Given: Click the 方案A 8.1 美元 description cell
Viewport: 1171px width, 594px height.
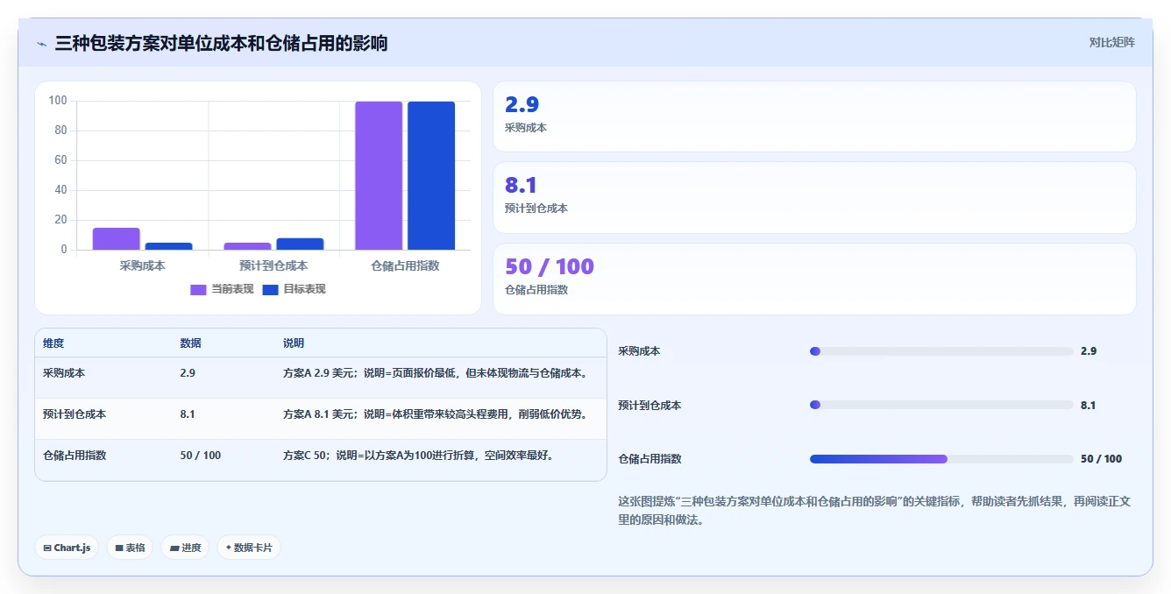Looking at the screenshot, I should (x=435, y=414).
